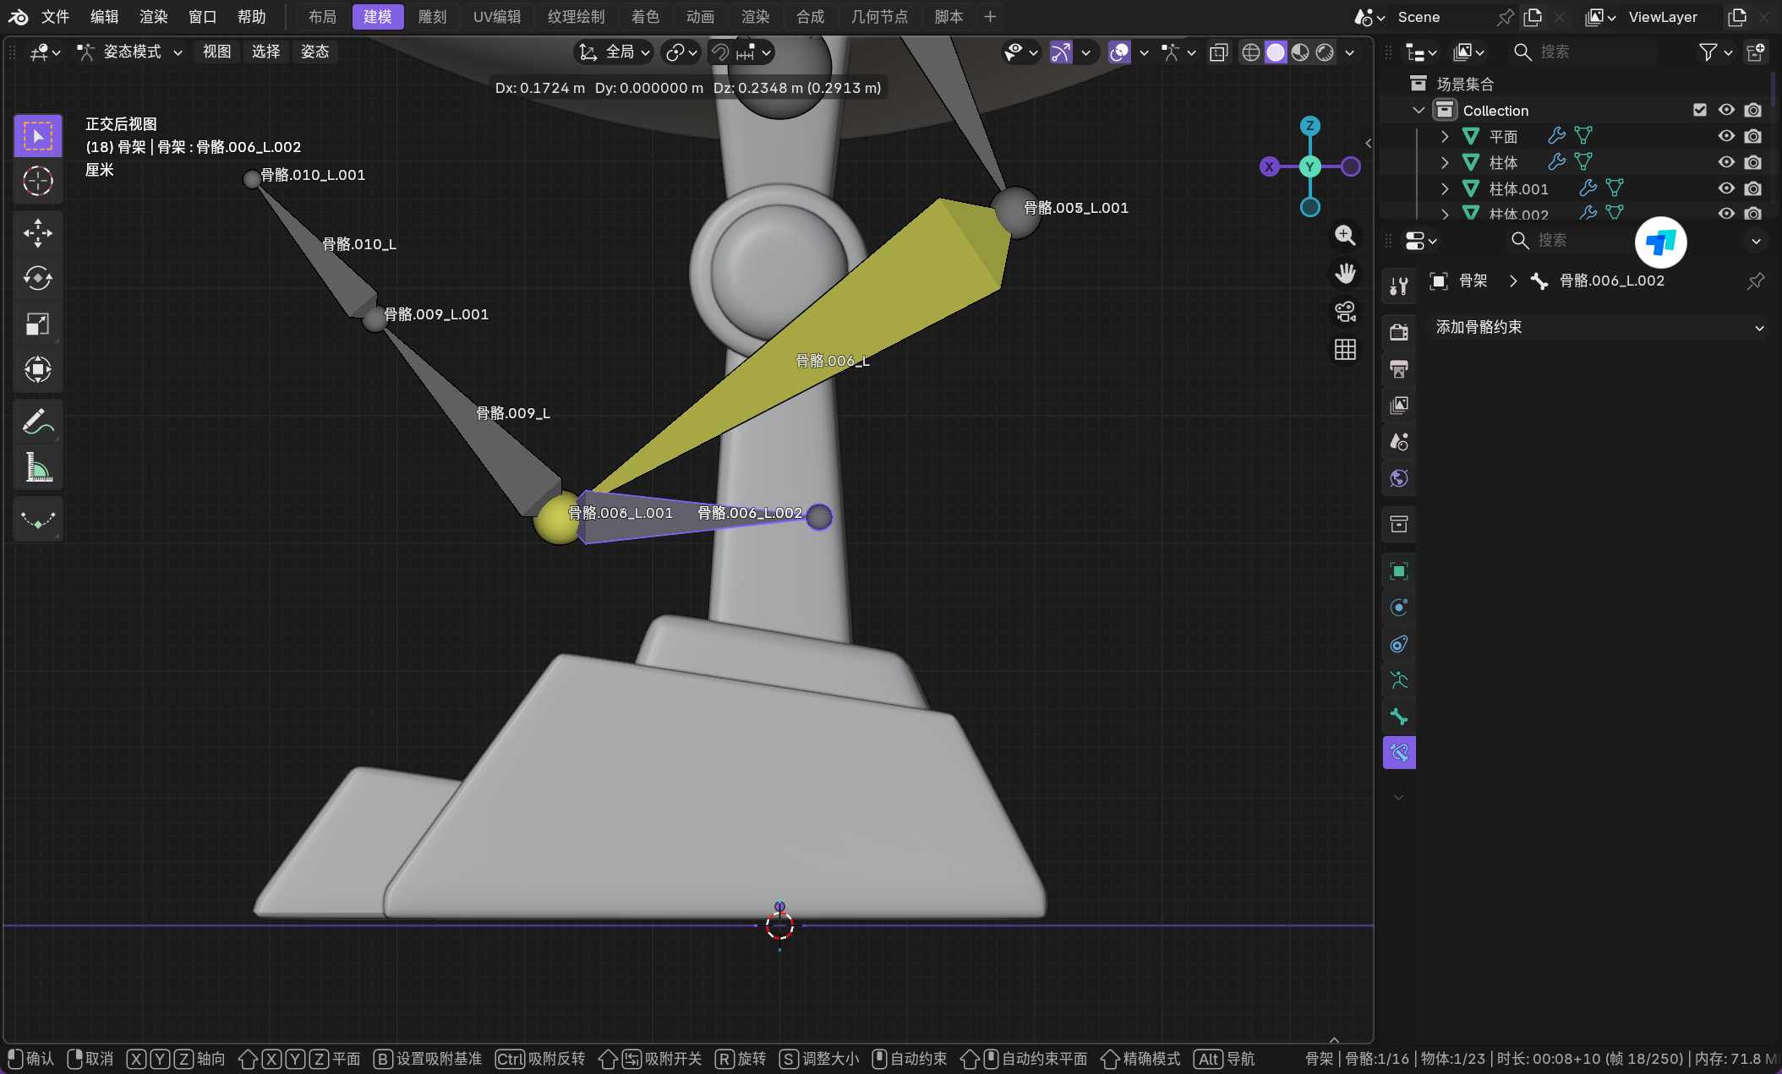Open the Bone Constraints properties tab

[1399, 752]
